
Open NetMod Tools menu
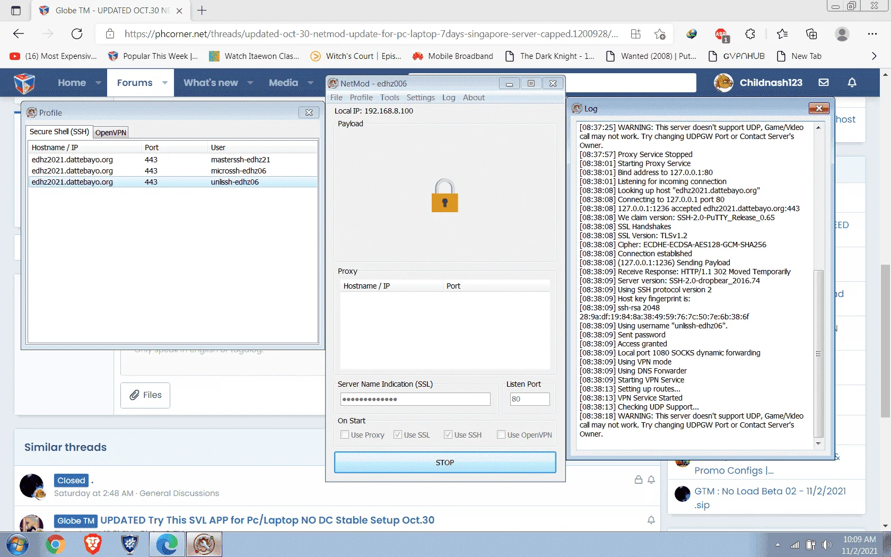(390, 98)
